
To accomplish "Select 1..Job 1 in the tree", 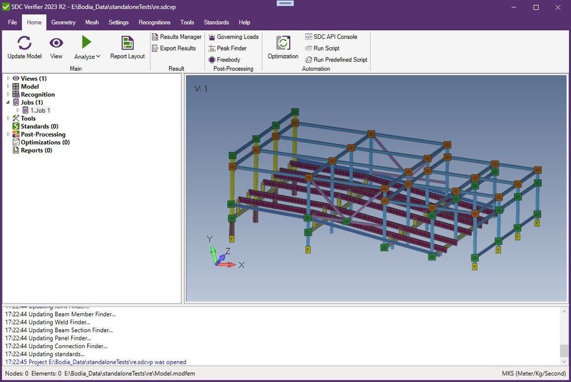I will click(x=40, y=111).
